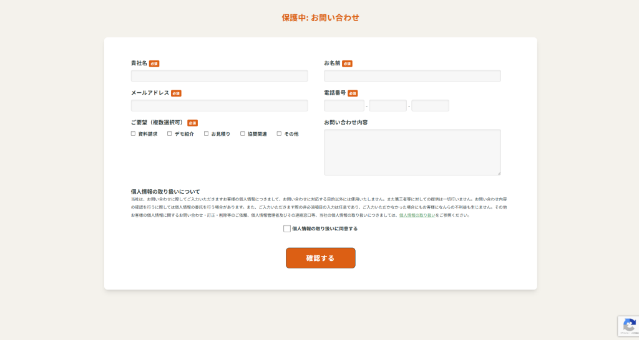This screenshot has height=340, width=639.
Task: Click the 保護中: お問い合わせ page heading
Action: [x=320, y=17]
